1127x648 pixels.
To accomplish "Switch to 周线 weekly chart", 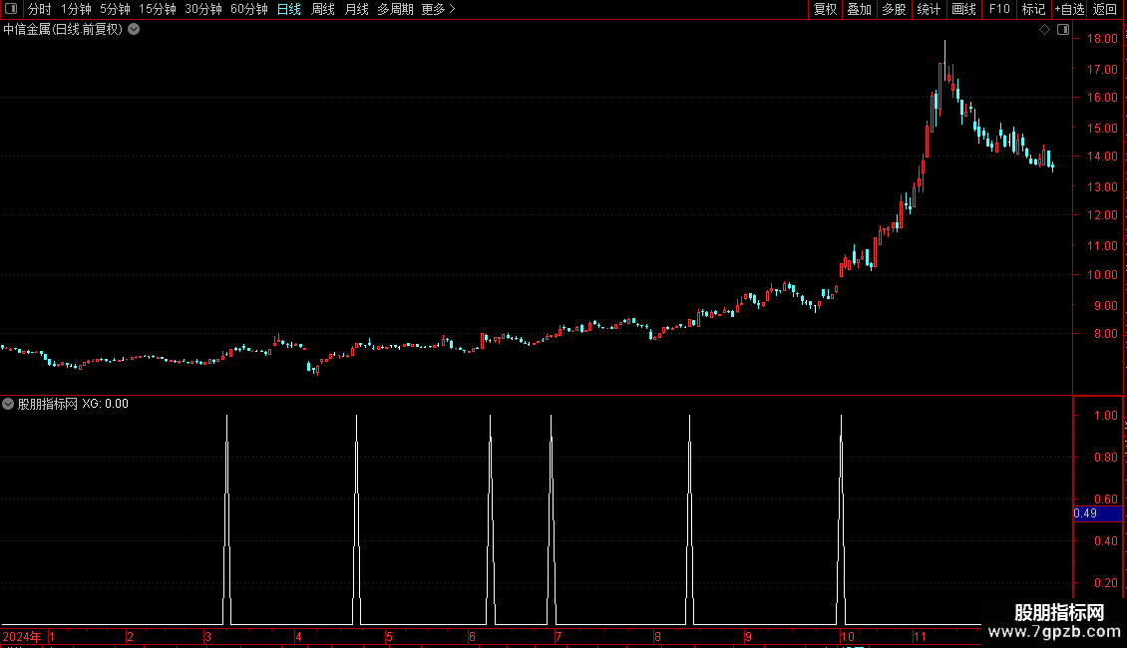I will point(323,9).
